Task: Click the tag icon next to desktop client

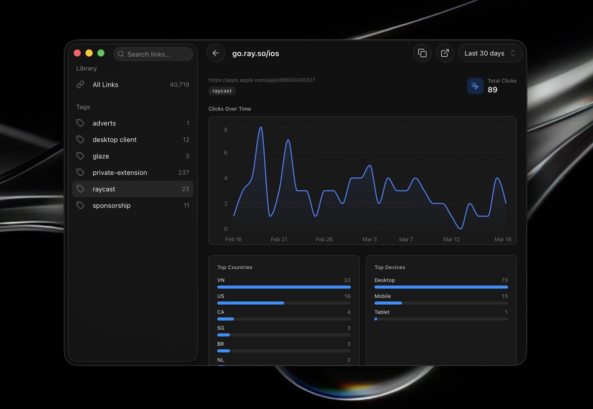Action: pos(81,140)
